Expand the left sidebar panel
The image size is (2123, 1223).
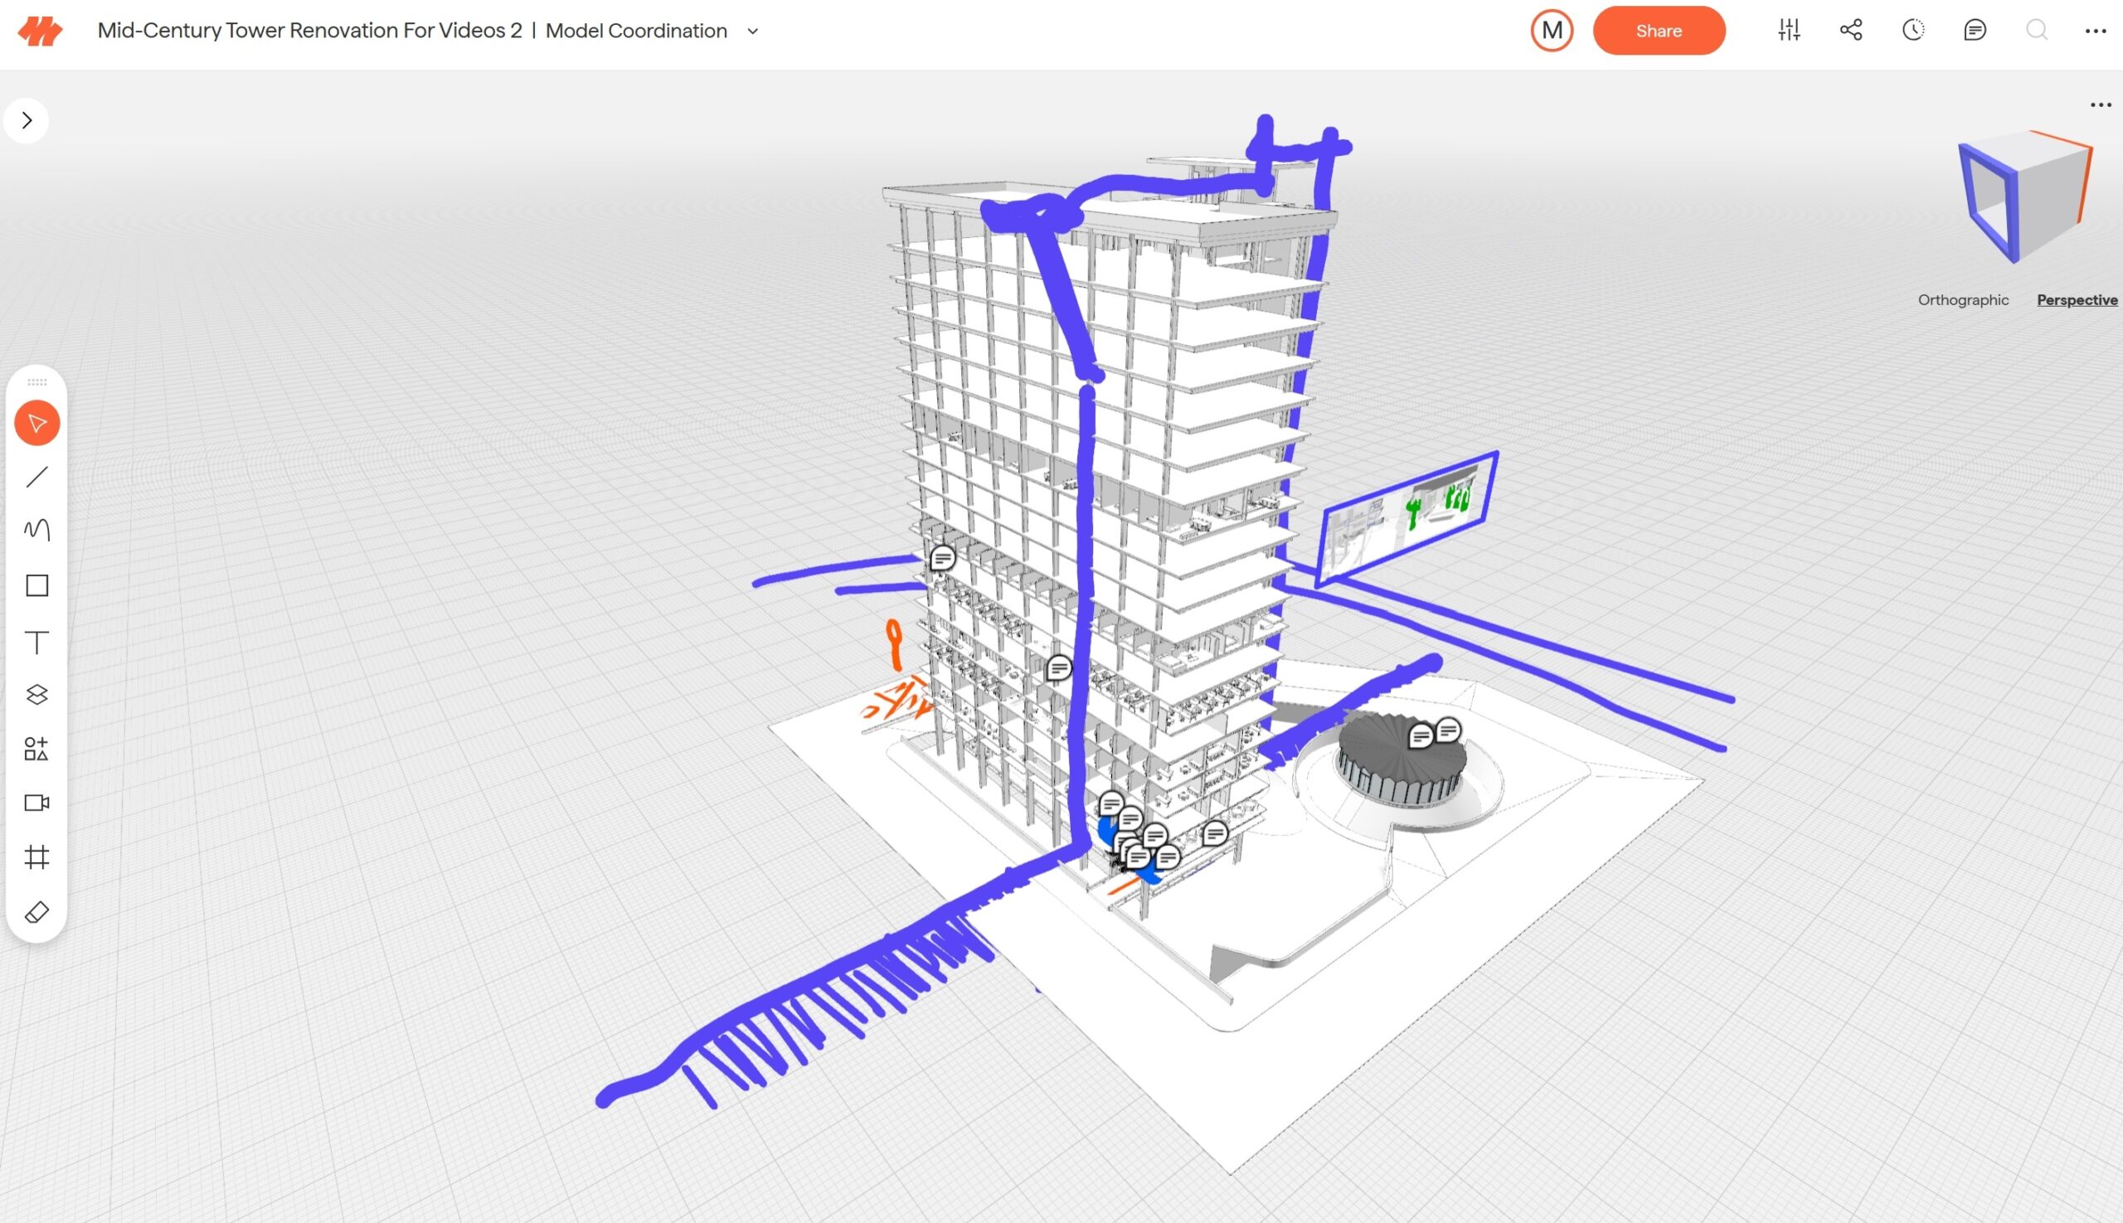click(x=27, y=121)
